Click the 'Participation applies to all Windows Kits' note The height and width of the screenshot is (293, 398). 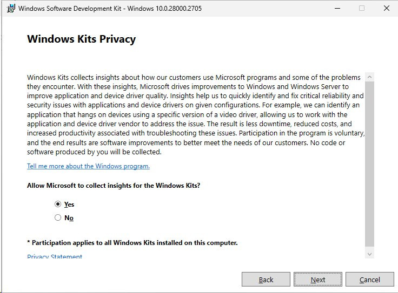132,243
